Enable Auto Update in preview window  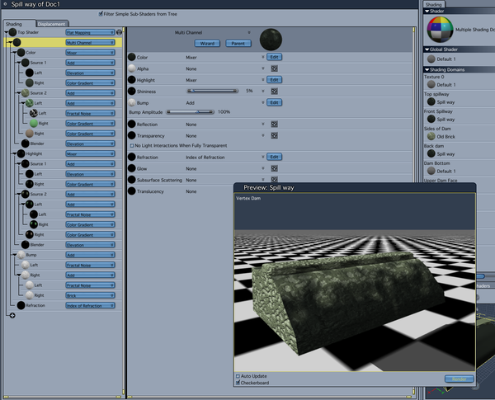(238, 376)
